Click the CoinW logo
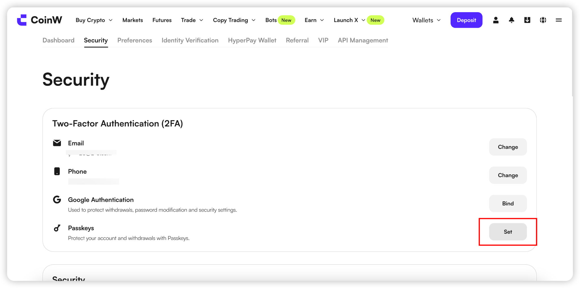This screenshot has width=580, height=288. (x=39, y=20)
